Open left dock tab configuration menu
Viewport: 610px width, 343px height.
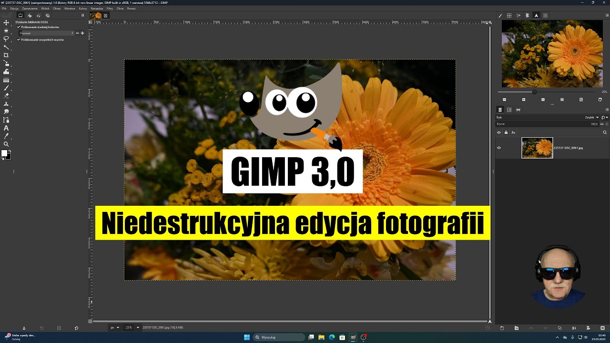(x=82, y=15)
